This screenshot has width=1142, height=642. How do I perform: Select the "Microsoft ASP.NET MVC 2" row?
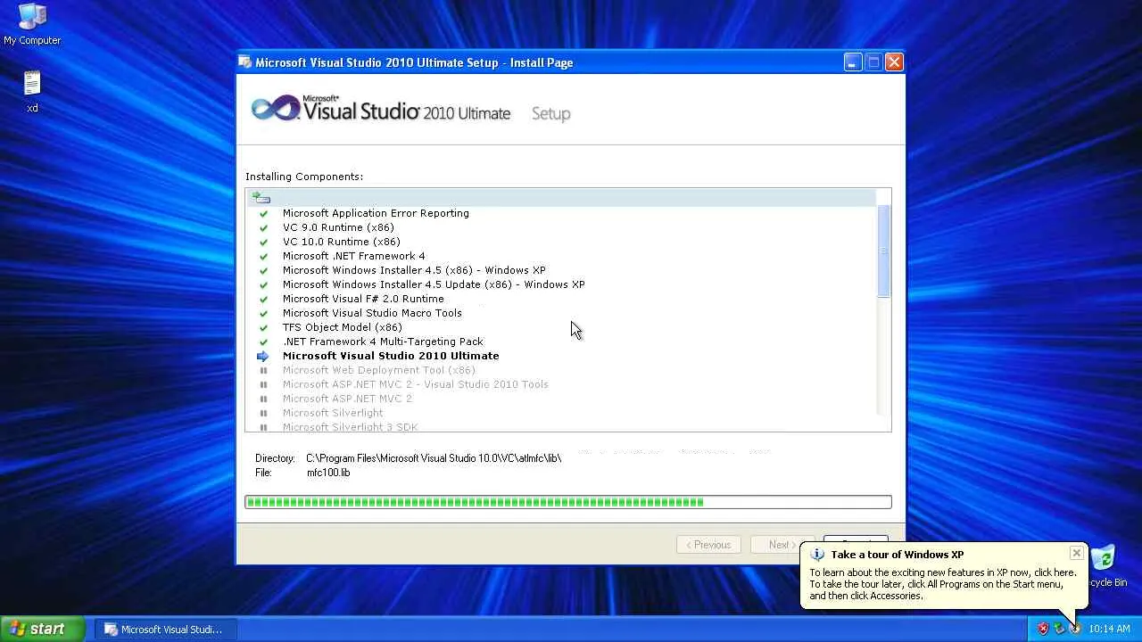[x=347, y=399]
